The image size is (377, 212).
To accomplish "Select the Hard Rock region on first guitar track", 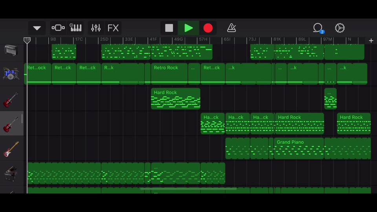I will [176, 99].
